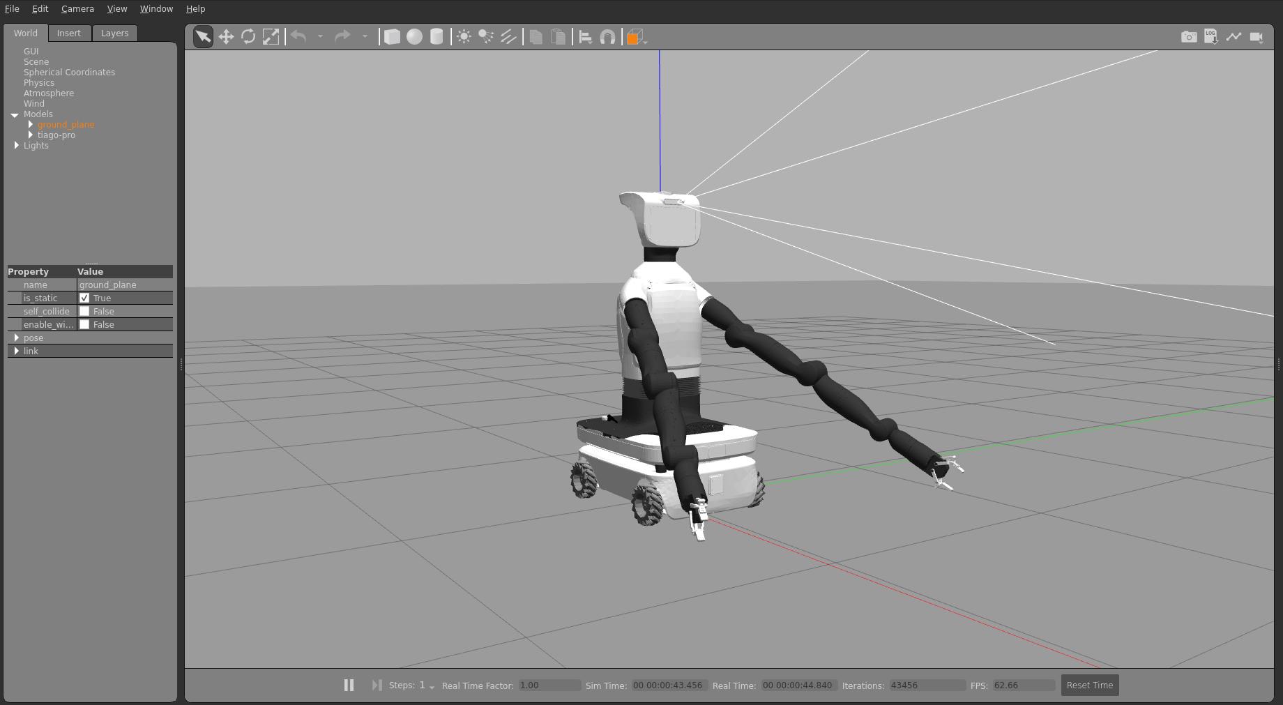The height and width of the screenshot is (705, 1283).
Task: Insert a box shape from toolbar
Action: click(392, 37)
